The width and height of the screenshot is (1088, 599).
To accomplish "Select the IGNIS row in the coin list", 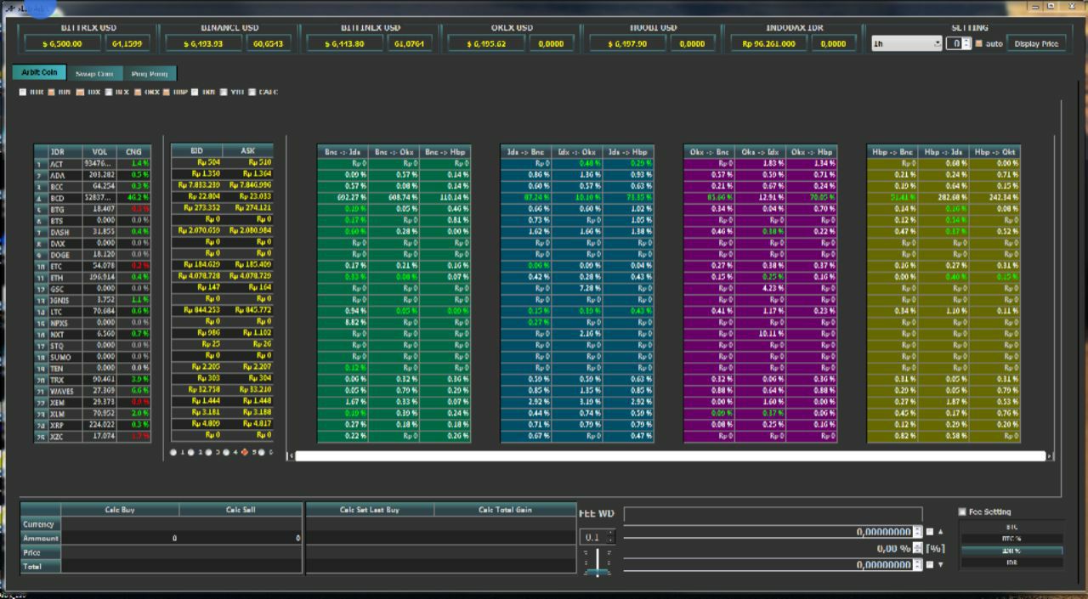I will click(92, 300).
